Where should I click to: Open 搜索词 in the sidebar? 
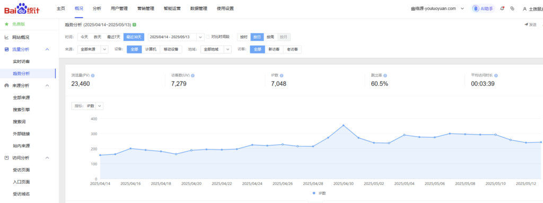click(x=19, y=121)
